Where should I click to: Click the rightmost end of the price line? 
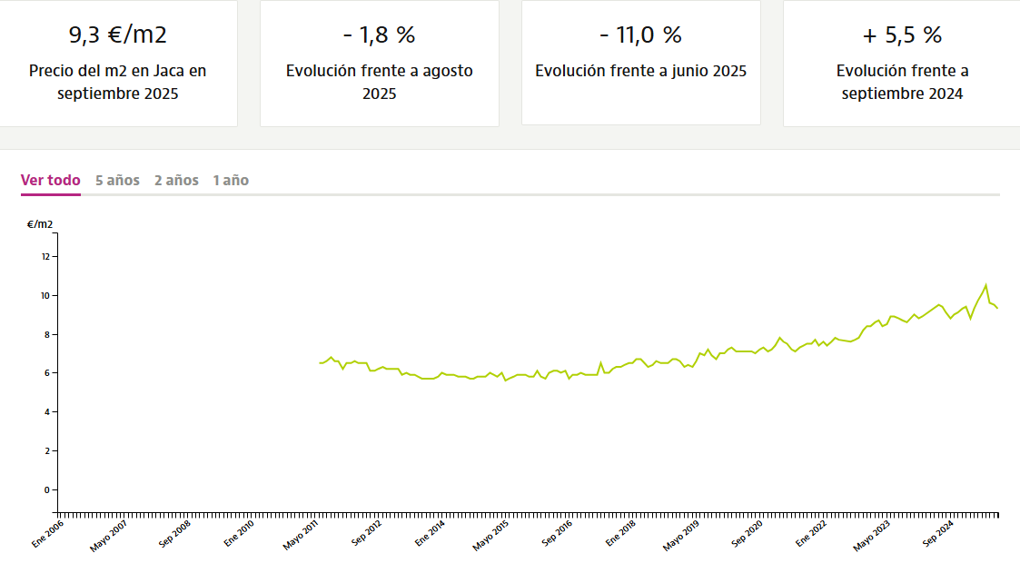(x=999, y=309)
